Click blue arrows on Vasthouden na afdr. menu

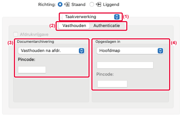(x=81, y=51)
